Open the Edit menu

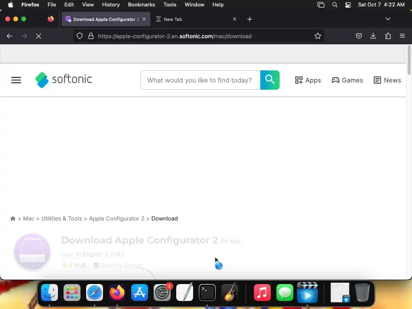point(69,5)
